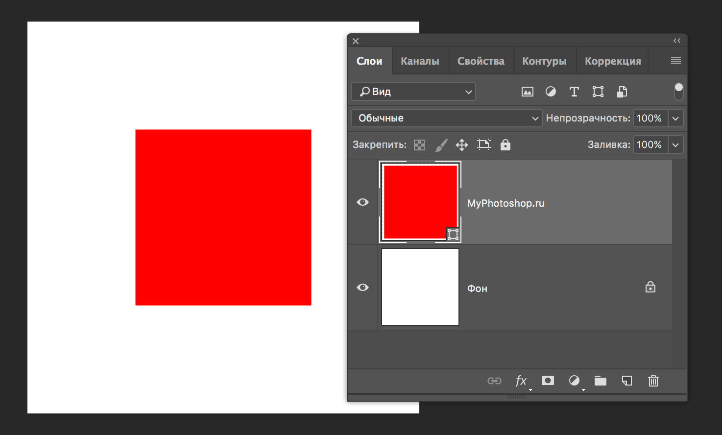Open the fx layer styles menu
This screenshot has height=435, width=722.
[x=521, y=381]
